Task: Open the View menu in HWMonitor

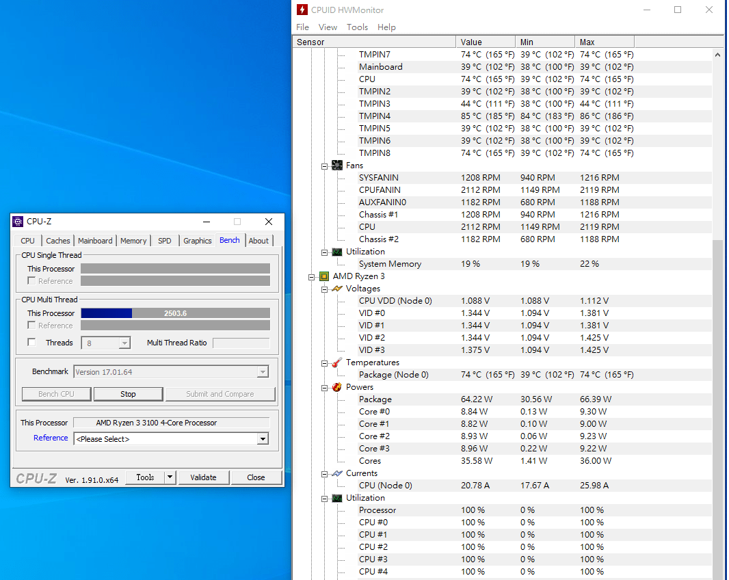Action: [328, 27]
